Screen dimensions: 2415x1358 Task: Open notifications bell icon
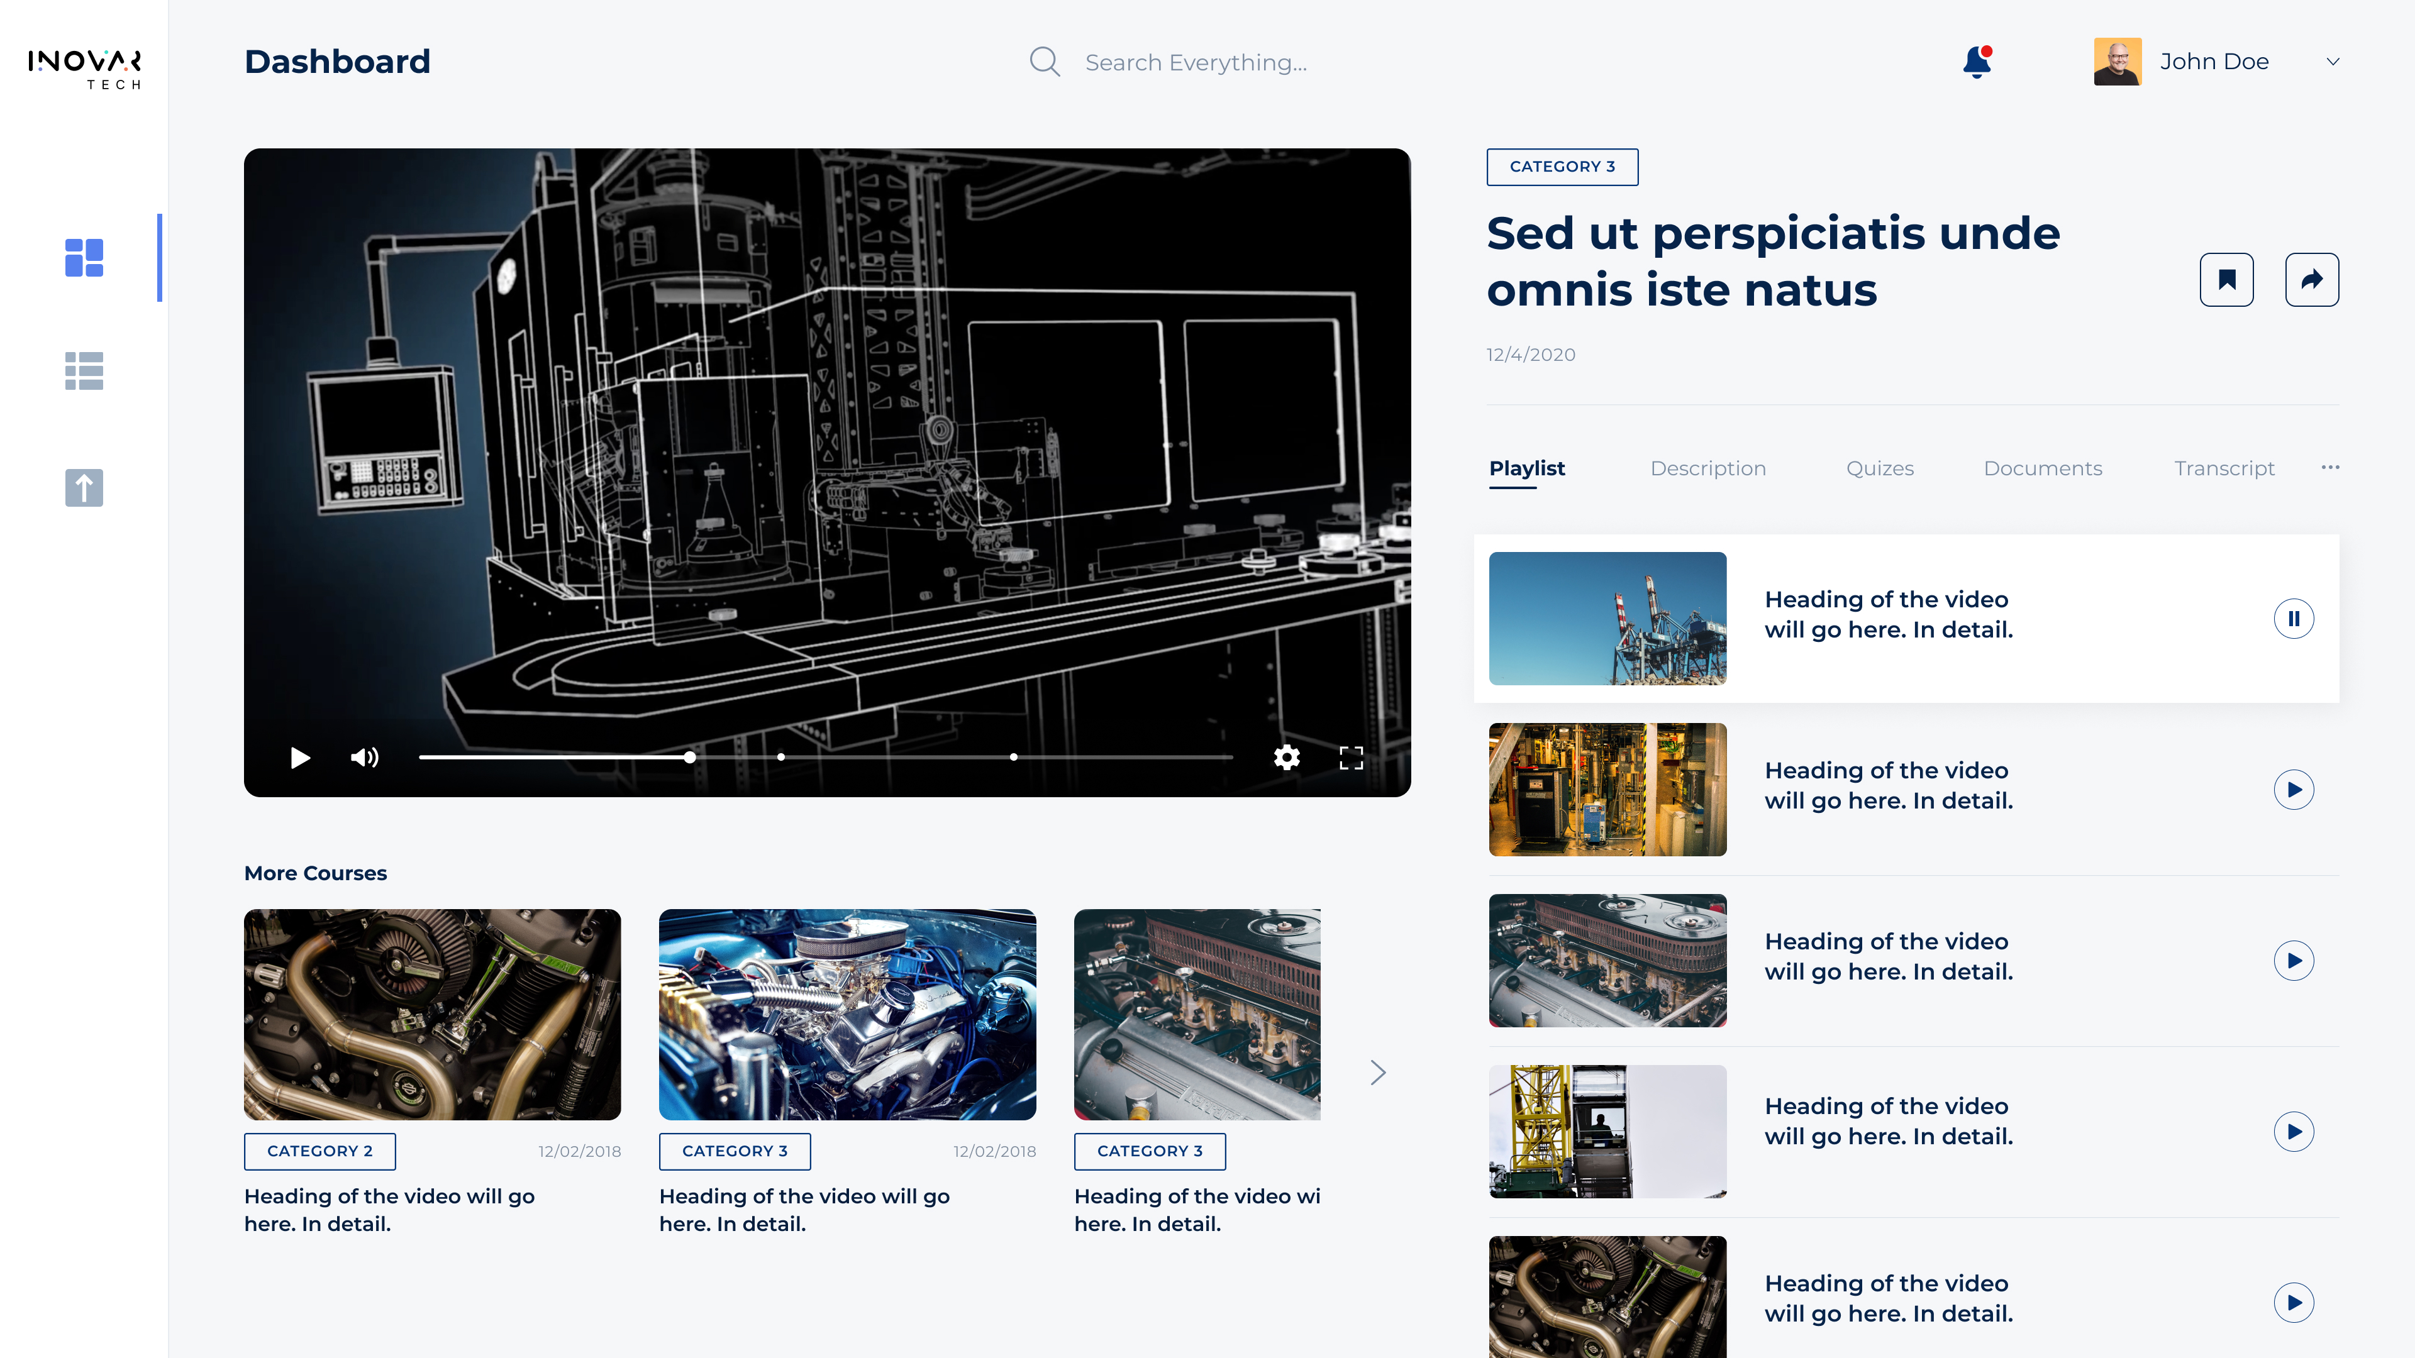point(1977,62)
